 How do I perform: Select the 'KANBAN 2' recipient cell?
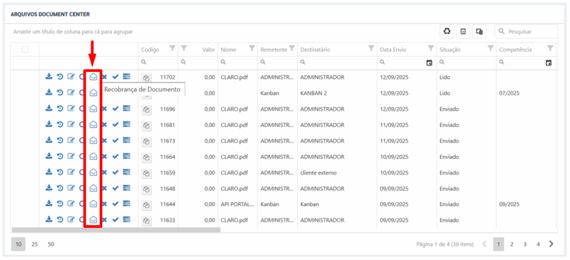point(314,94)
